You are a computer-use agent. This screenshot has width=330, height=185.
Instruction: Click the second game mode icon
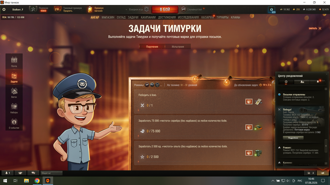point(152,85)
